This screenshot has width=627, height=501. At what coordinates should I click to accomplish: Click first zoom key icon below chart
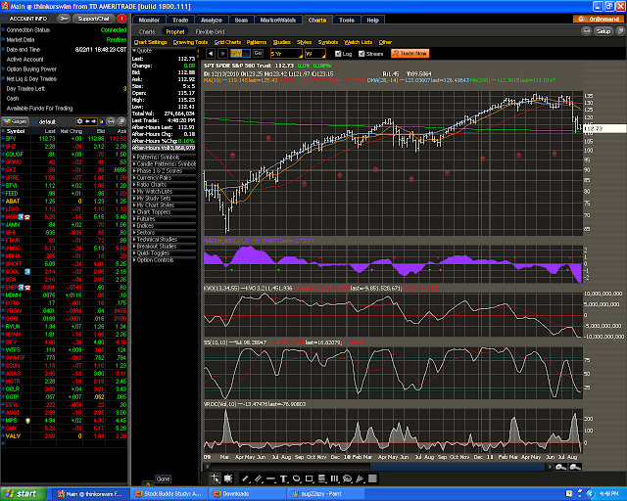click(x=560, y=467)
